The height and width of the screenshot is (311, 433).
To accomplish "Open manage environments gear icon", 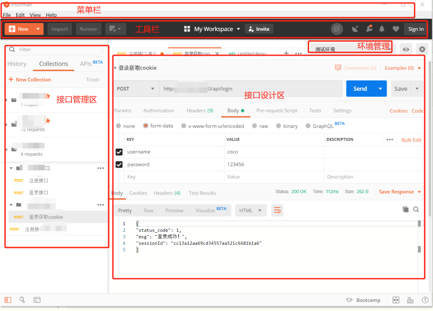I will [422, 49].
